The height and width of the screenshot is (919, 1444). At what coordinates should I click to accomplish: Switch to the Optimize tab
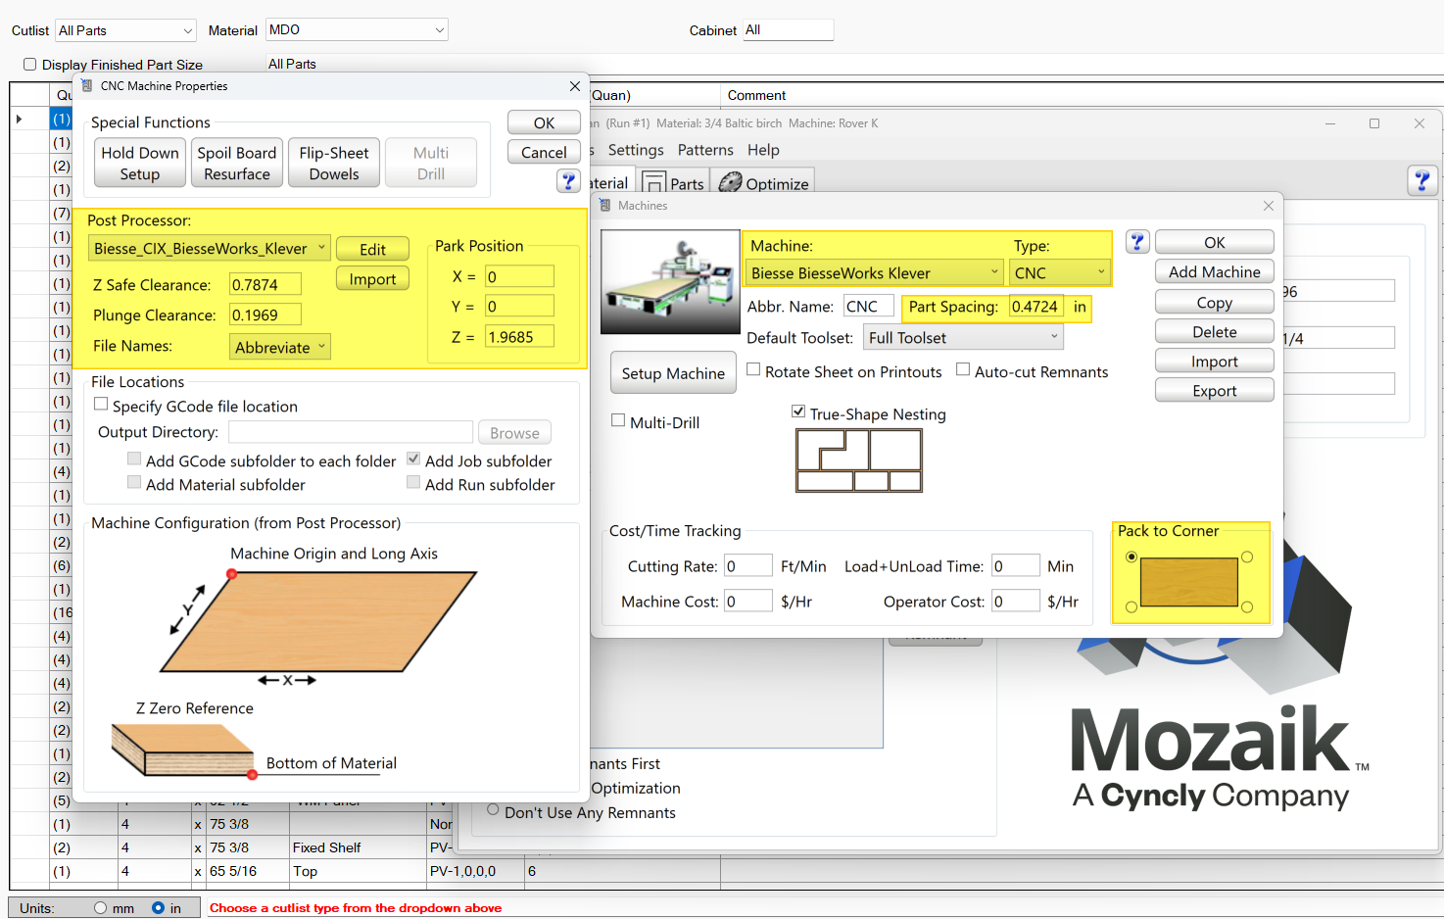point(764,183)
